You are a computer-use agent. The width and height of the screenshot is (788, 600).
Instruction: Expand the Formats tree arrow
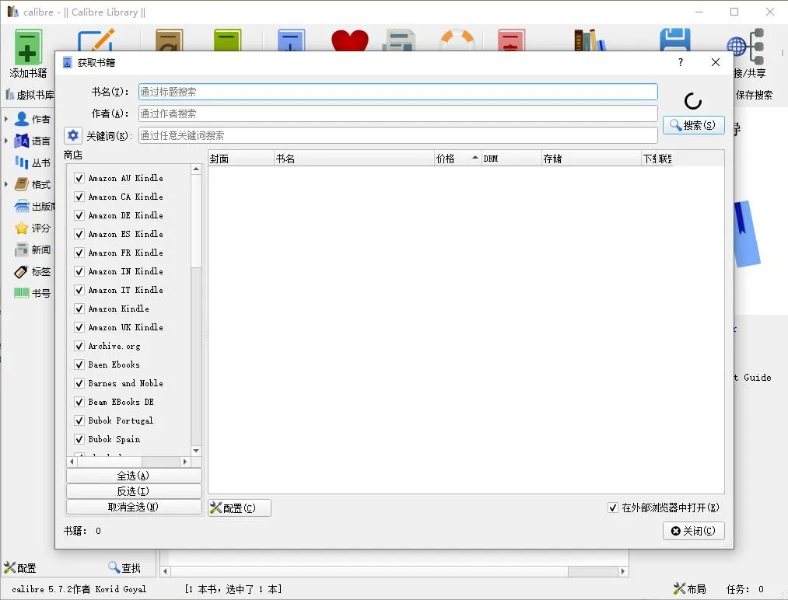(x=6, y=184)
